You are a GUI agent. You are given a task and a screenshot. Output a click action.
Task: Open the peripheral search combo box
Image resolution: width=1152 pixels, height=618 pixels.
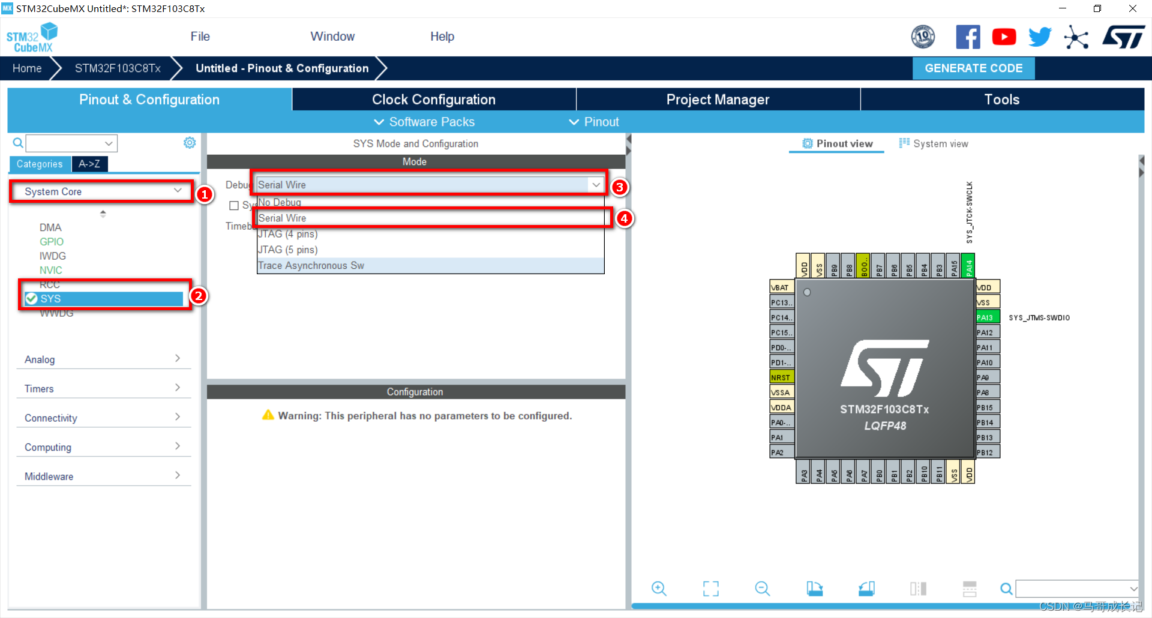click(x=71, y=143)
